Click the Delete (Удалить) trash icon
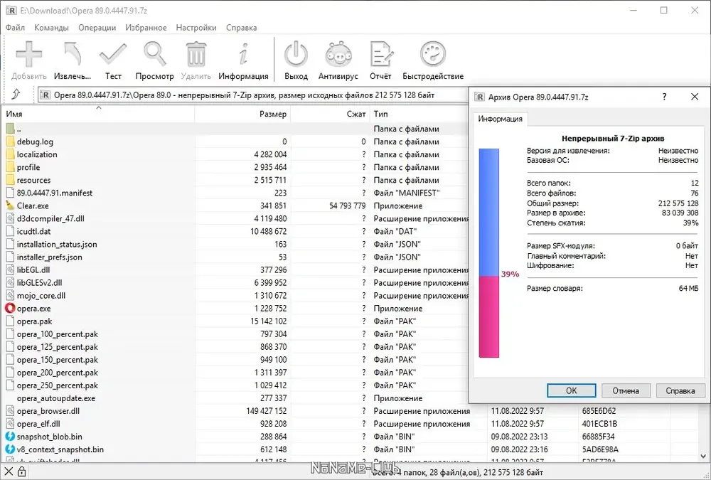 (196, 55)
